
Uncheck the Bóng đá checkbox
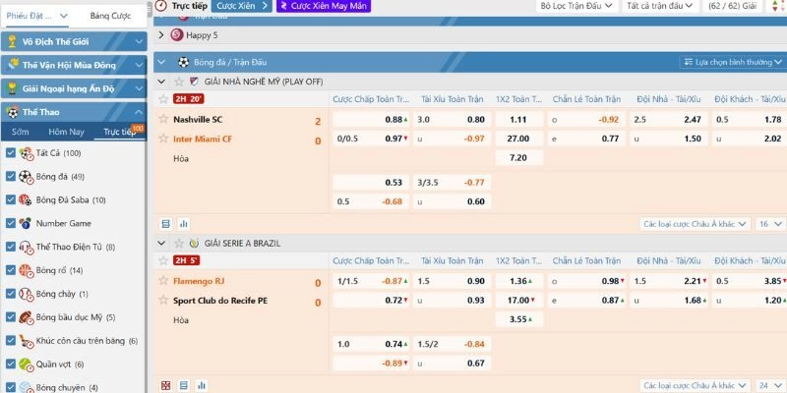[11, 177]
